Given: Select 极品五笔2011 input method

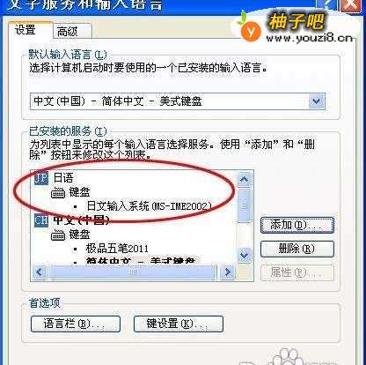Looking at the screenshot, I should click(117, 249).
